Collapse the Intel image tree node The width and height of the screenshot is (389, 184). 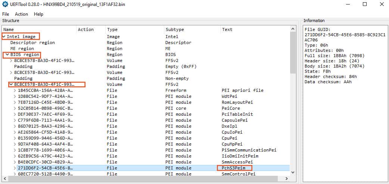[x=4, y=37]
